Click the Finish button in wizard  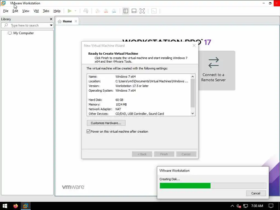pos(164,154)
